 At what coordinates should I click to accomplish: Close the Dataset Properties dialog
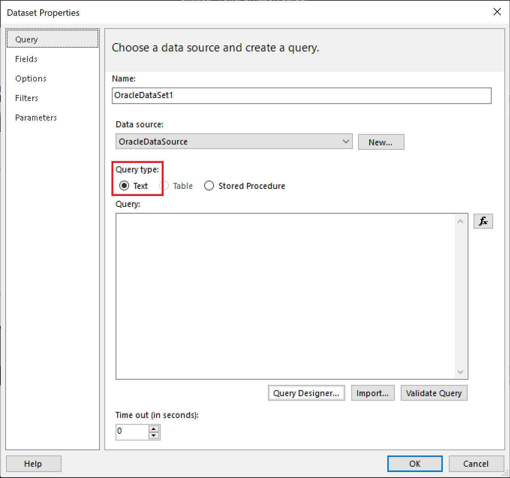coord(497,12)
